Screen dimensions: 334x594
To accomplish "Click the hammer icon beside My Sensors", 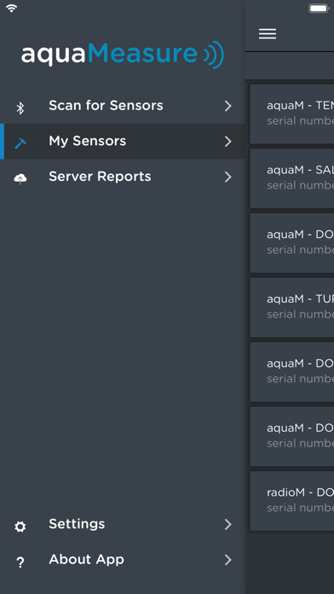I will [20, 143].
